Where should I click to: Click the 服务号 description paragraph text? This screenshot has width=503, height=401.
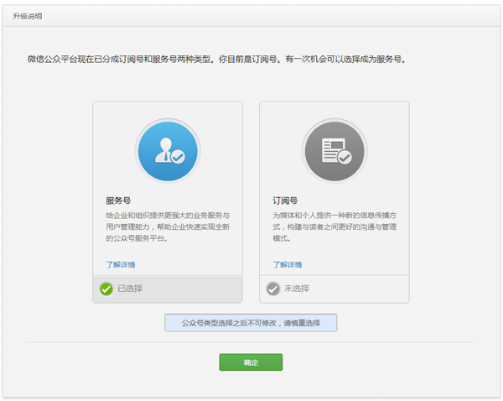point(168,227)
